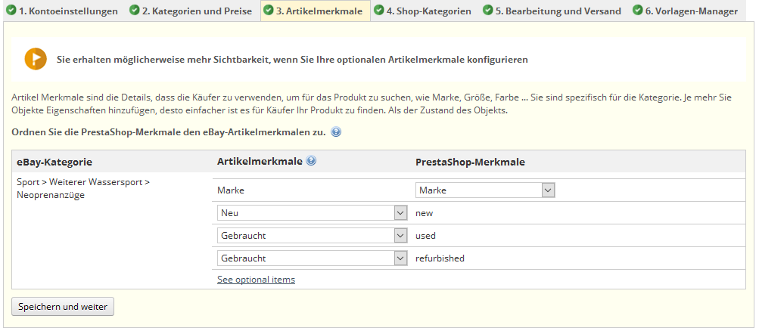Click green checkmark on Vorlagen-Manager tab
Viewport: 759px width, 331px height.
click(x=638, y=11)
